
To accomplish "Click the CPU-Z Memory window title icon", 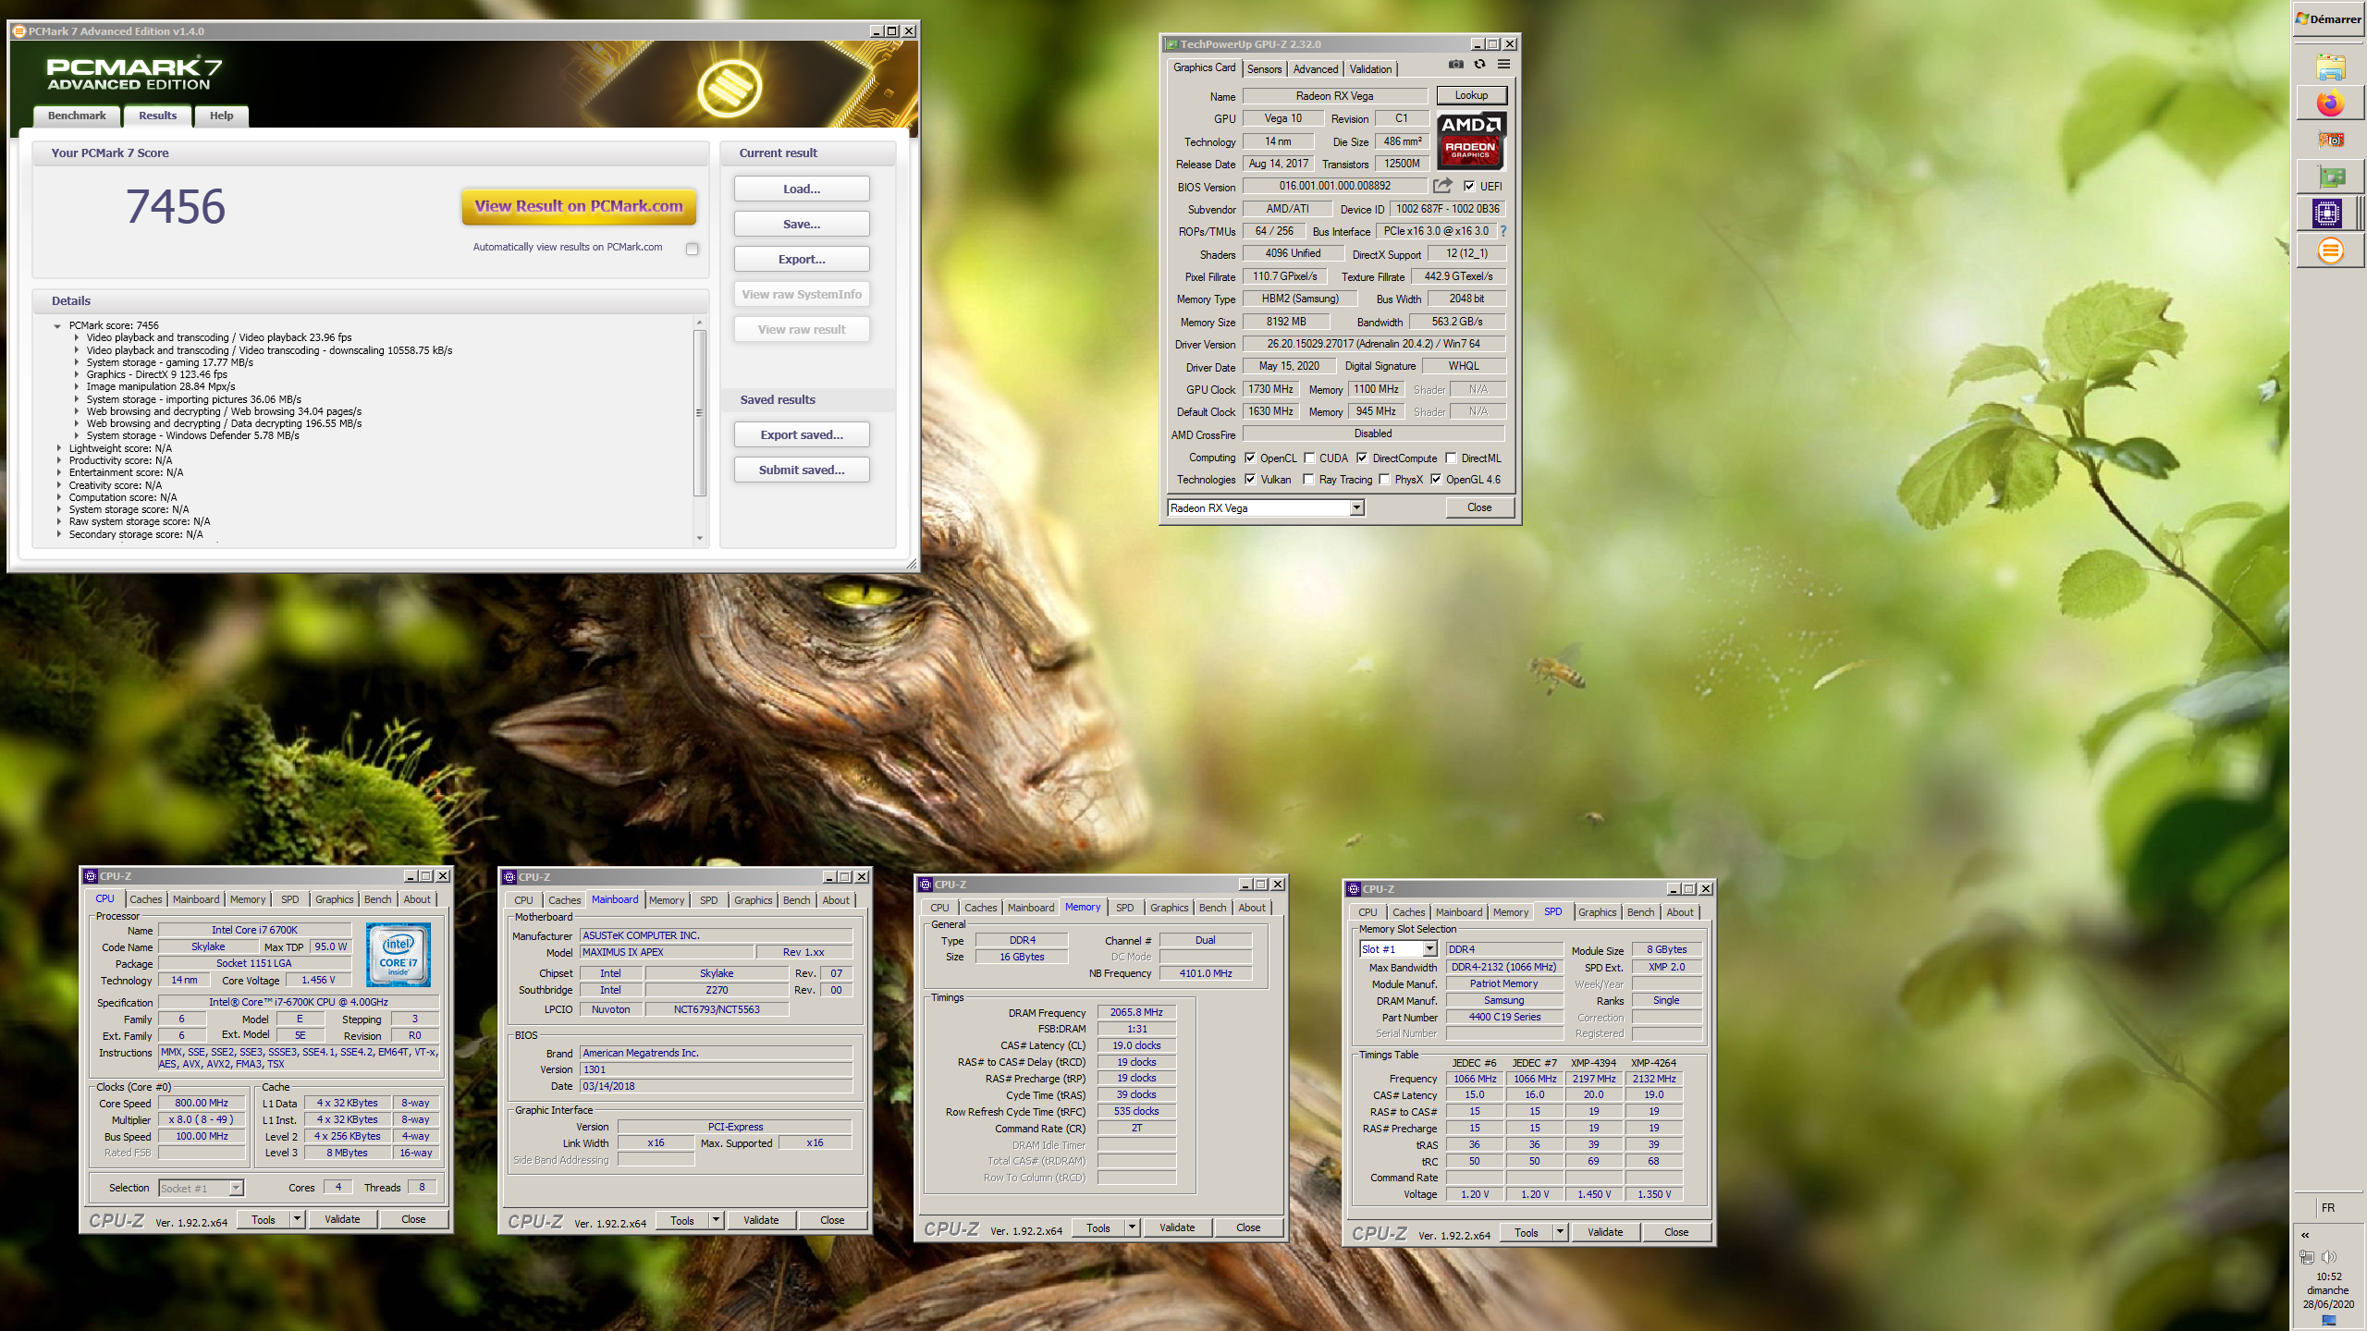I will [926, 885].
